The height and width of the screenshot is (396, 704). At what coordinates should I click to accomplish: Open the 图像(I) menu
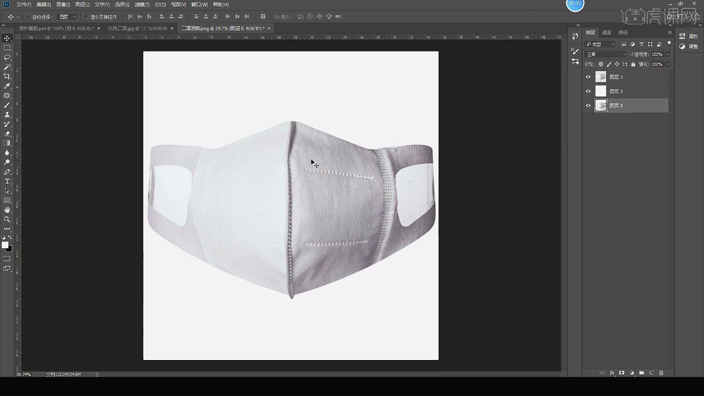pyautogui.click(x=63, y=4)
